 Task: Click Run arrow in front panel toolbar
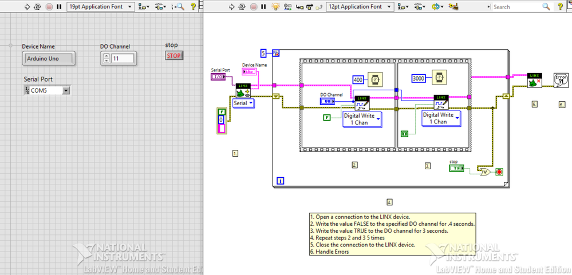(x=27, y=6)
